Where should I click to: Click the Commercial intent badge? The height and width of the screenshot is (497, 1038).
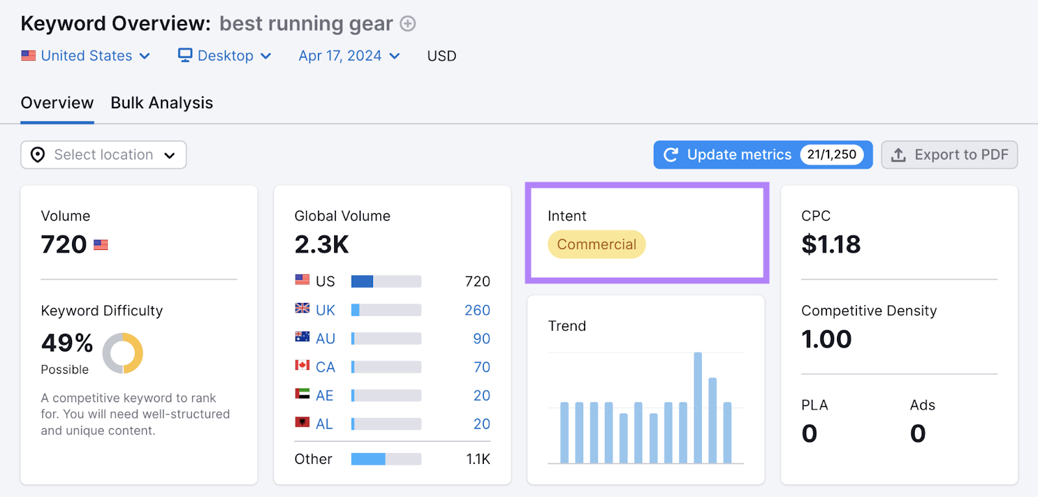tap(597, 245)
